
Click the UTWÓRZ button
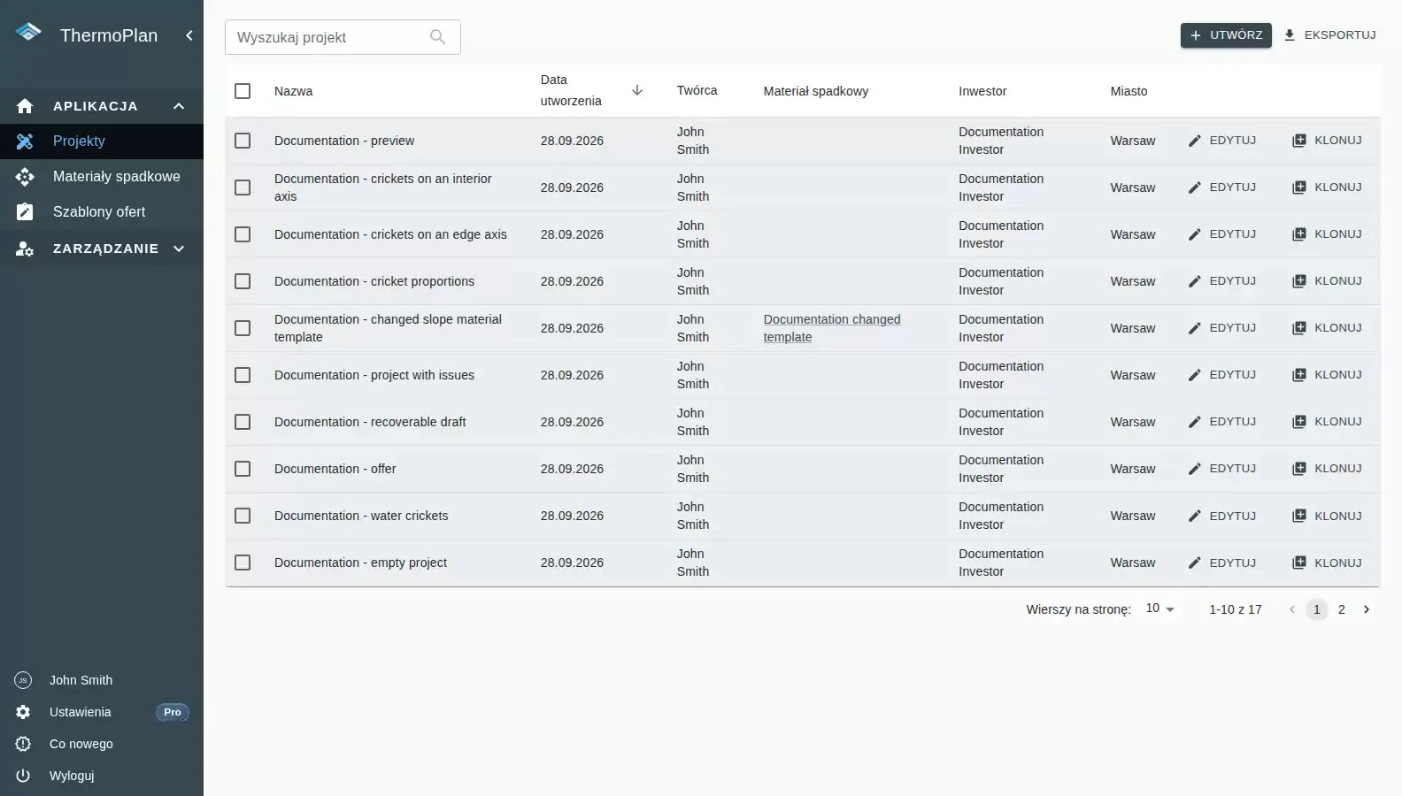click(1226, 35)
